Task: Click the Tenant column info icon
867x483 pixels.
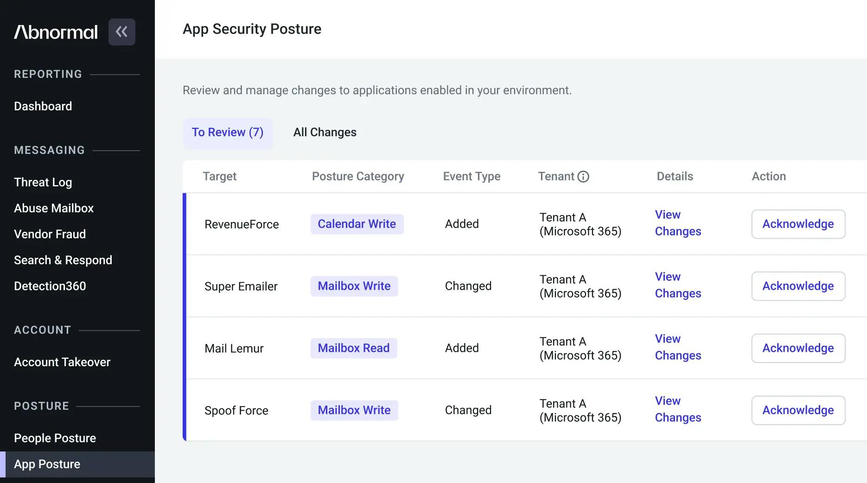Action: coord(583,177)
